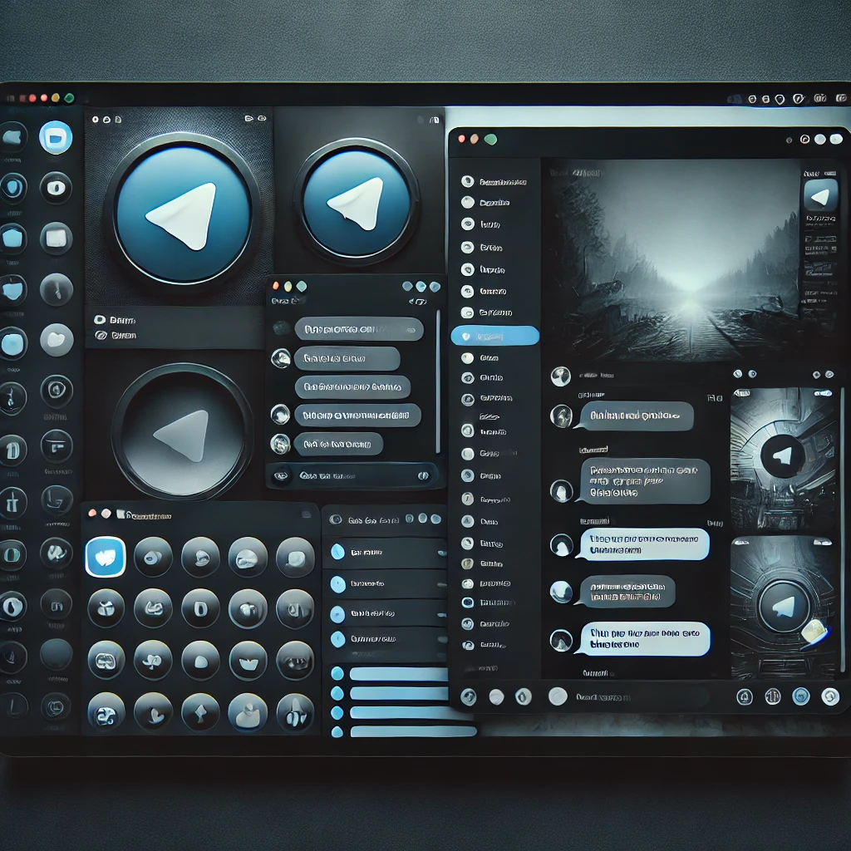Select the bowl-shaped tile in the icon grid
Image resolution: width=851 pixels, height=851 pixels.
[x=248, y=659]
